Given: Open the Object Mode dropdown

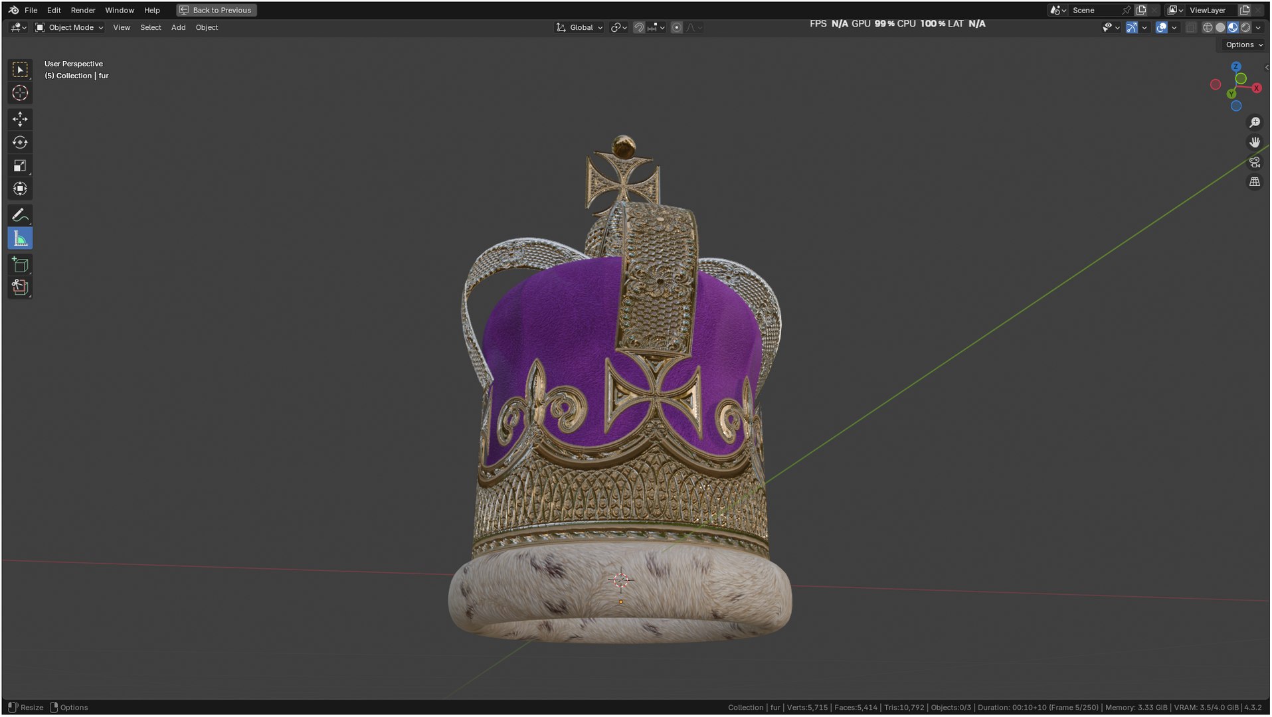Looking at the screenshot, I should click(69, 27).
